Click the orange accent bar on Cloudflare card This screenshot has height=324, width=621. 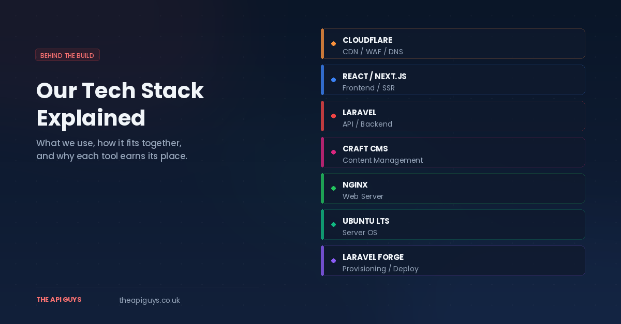[x=322, y=44]
